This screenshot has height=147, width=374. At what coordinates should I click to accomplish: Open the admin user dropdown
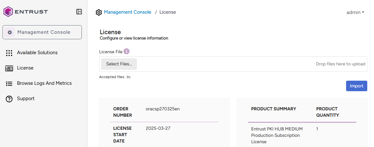(x=355, y=12)
